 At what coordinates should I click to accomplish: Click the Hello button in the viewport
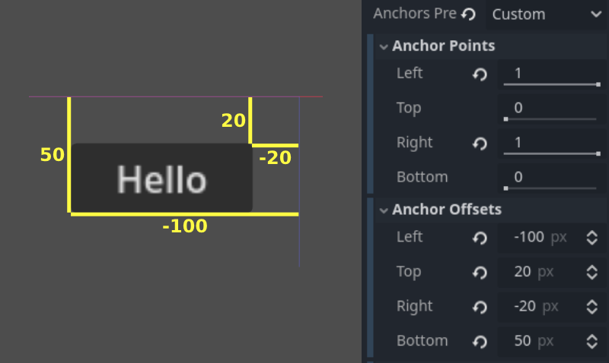pyautogui.click(x=161, y=179)
